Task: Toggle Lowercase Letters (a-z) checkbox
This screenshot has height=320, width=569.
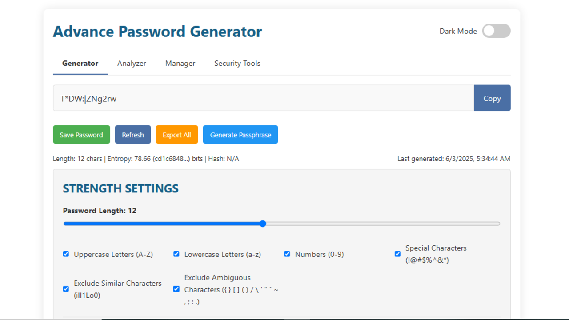Action: (x=176, y=254)
